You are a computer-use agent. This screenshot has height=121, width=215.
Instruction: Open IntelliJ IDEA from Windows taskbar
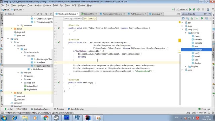coord(88,118)
